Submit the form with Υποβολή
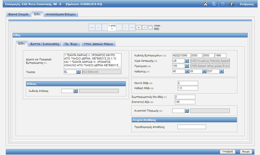The width and height of the screenshot is (260, 155). (x=228, y=152)
